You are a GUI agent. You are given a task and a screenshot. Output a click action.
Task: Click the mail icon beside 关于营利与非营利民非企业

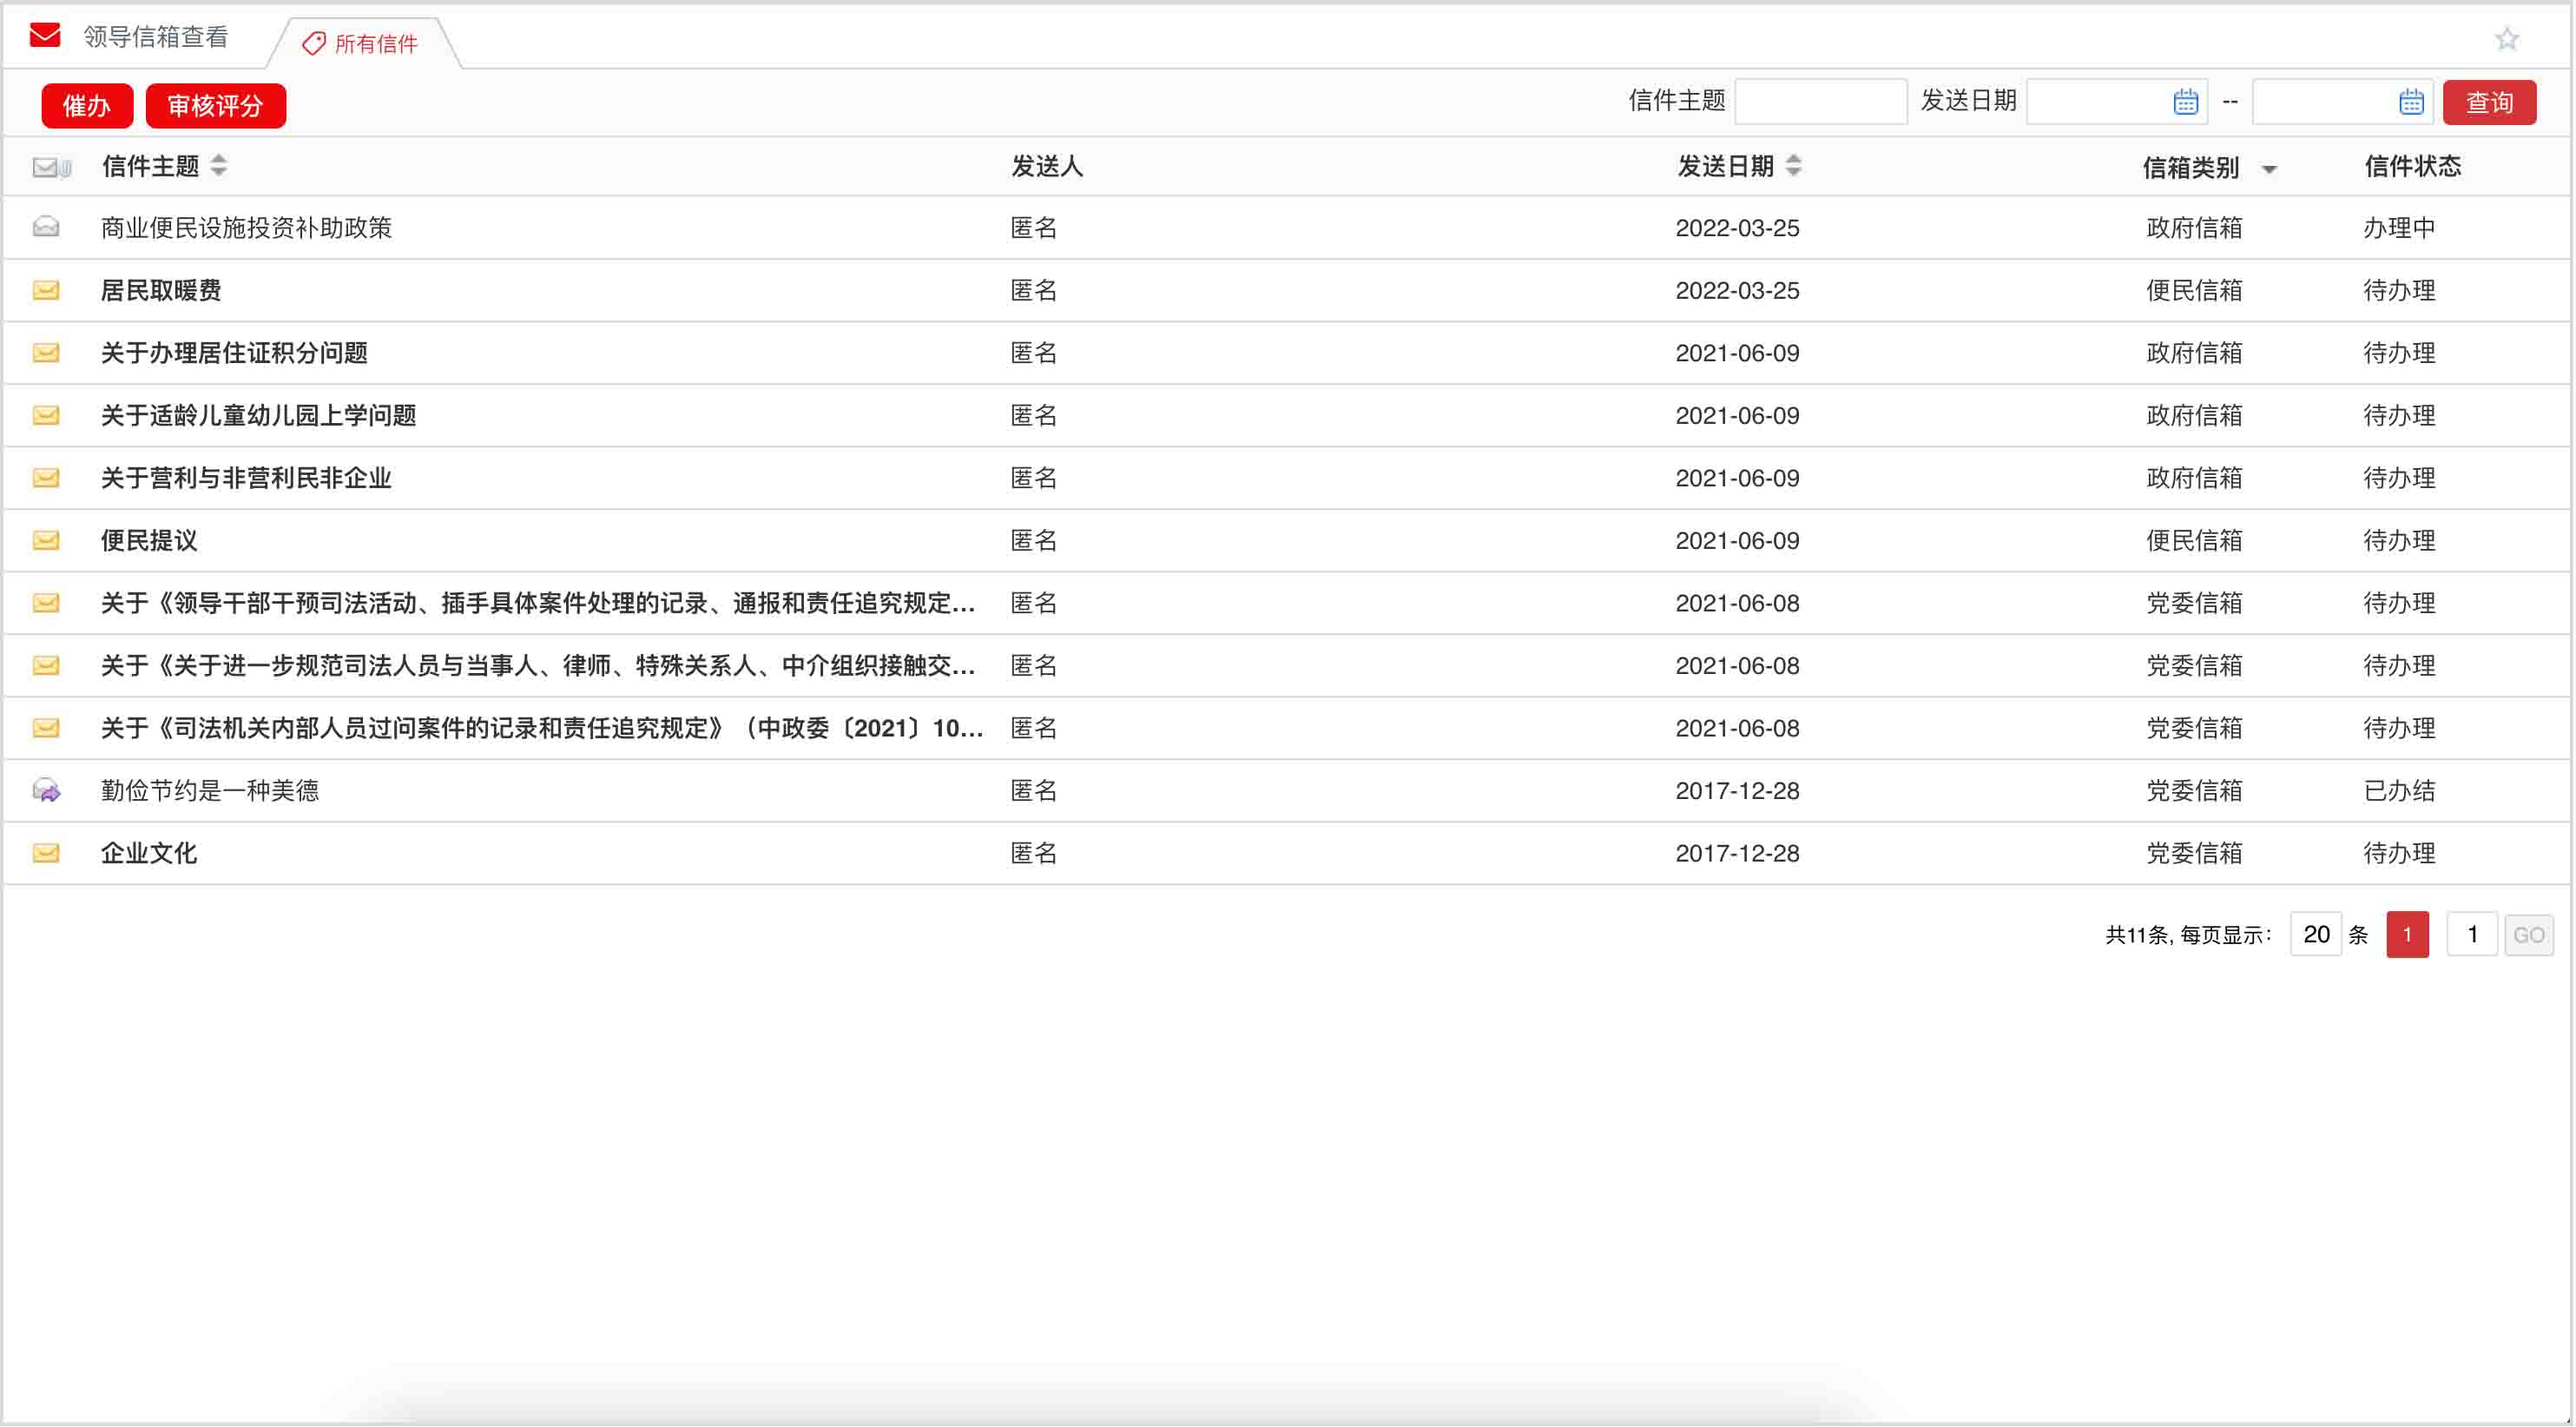pos(45,479)
